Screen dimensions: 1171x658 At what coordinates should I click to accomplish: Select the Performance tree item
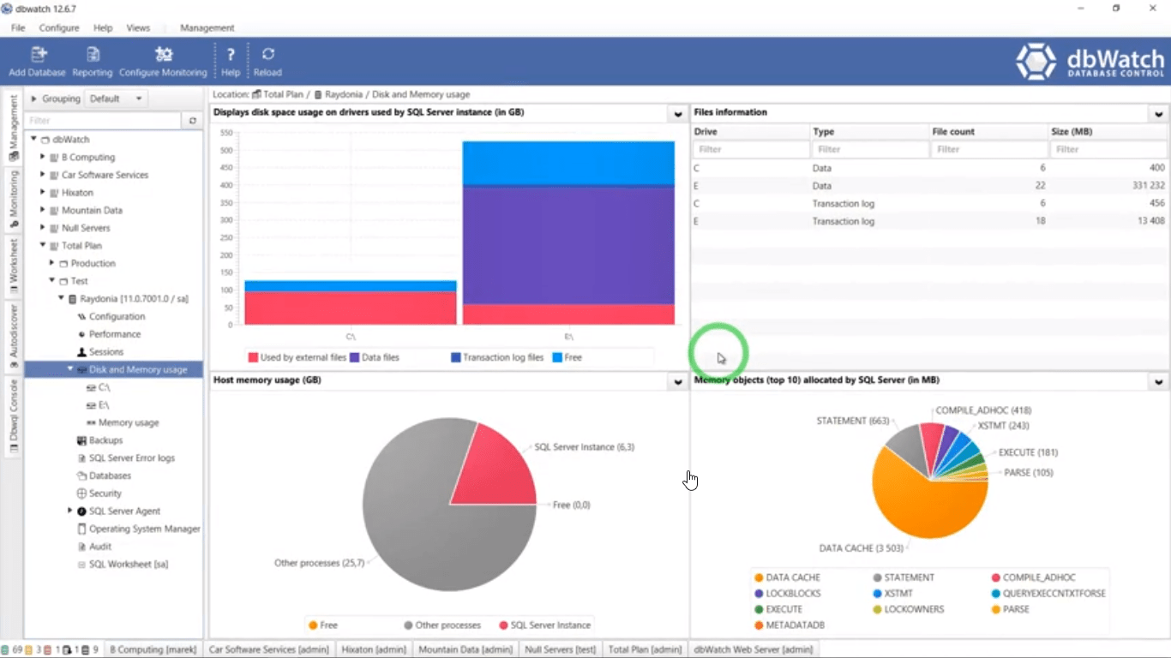(115, 334)
